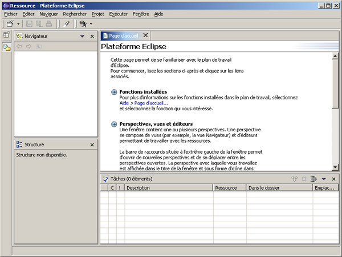Close the Structure view

[92, 145]
